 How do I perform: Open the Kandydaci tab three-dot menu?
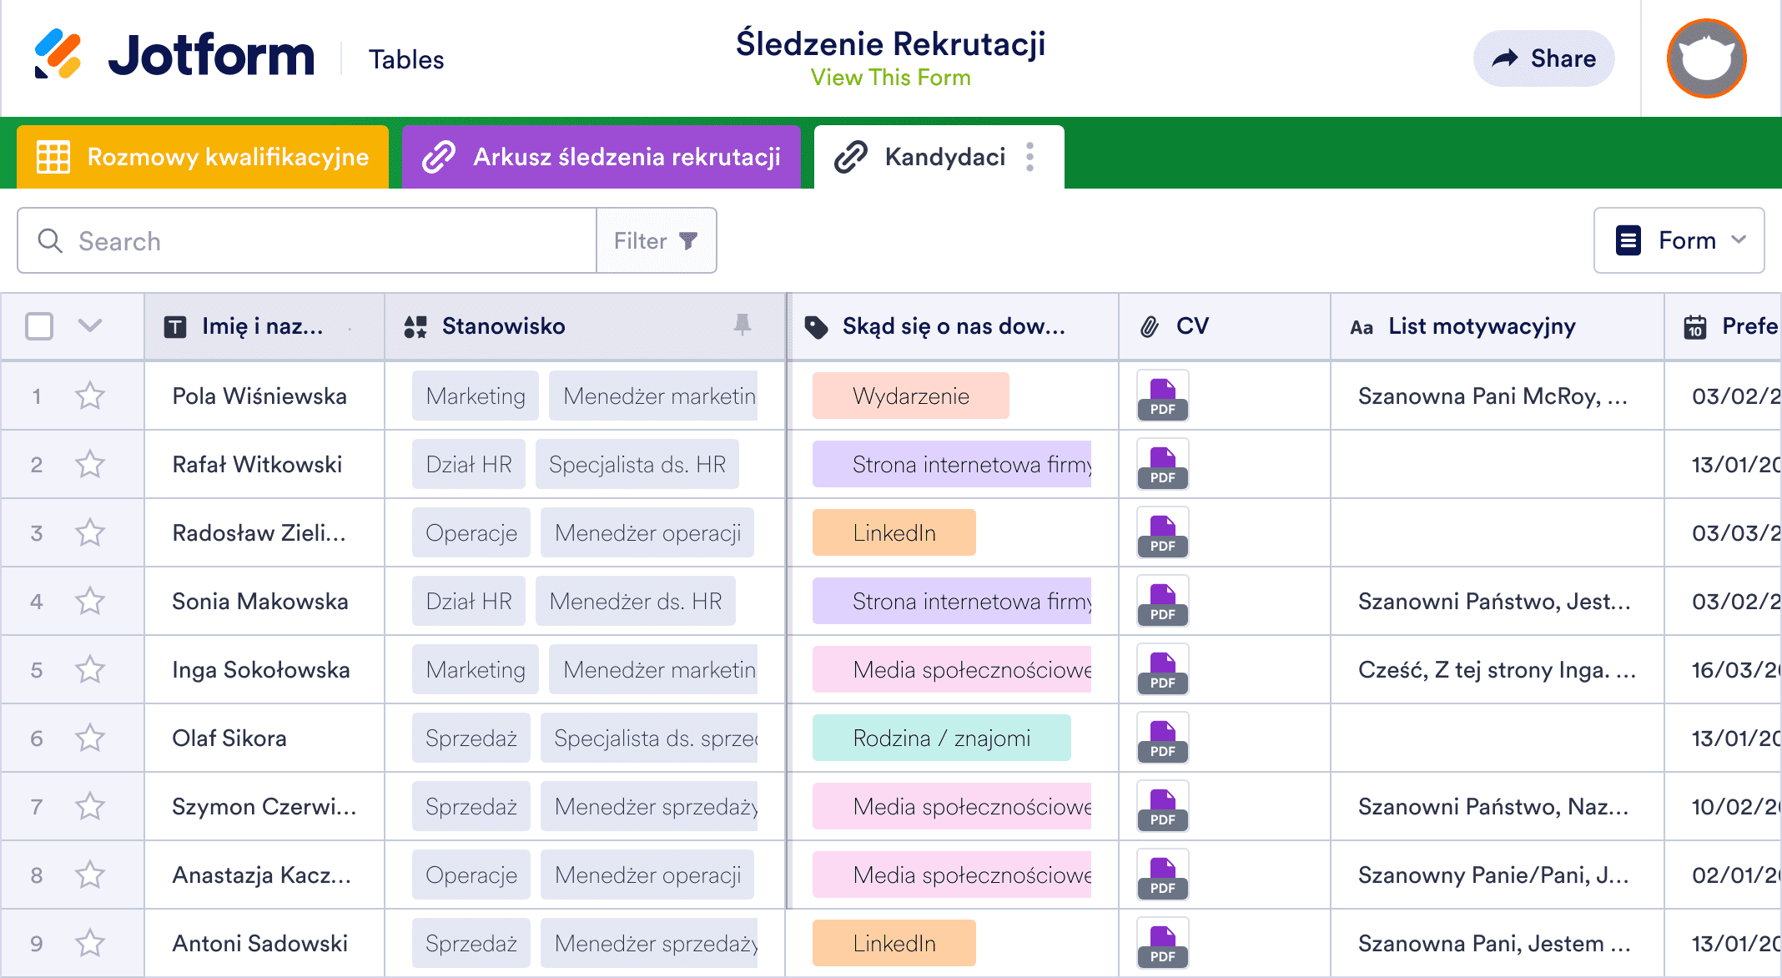coord(1031,157)
